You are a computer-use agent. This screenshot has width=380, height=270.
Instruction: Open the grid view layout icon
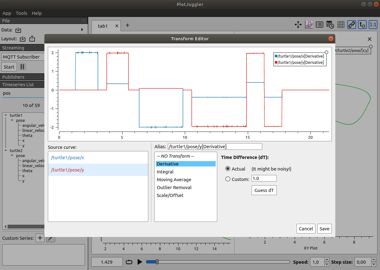coord(341,25)
